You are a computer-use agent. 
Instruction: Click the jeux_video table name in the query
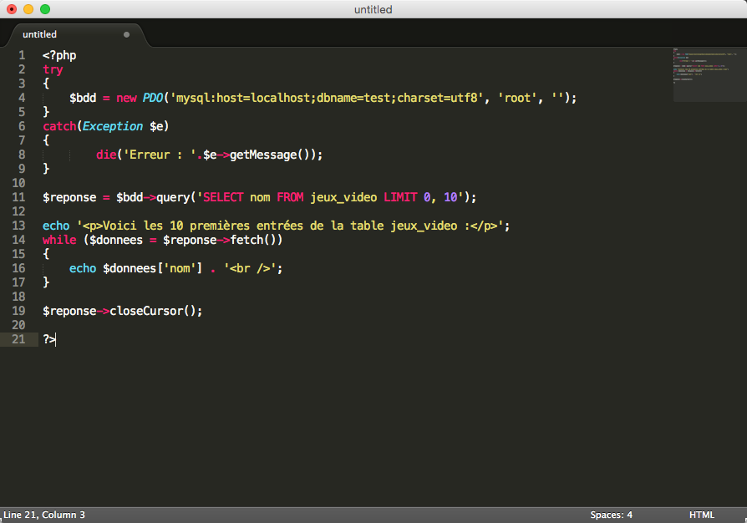(344, 197)
